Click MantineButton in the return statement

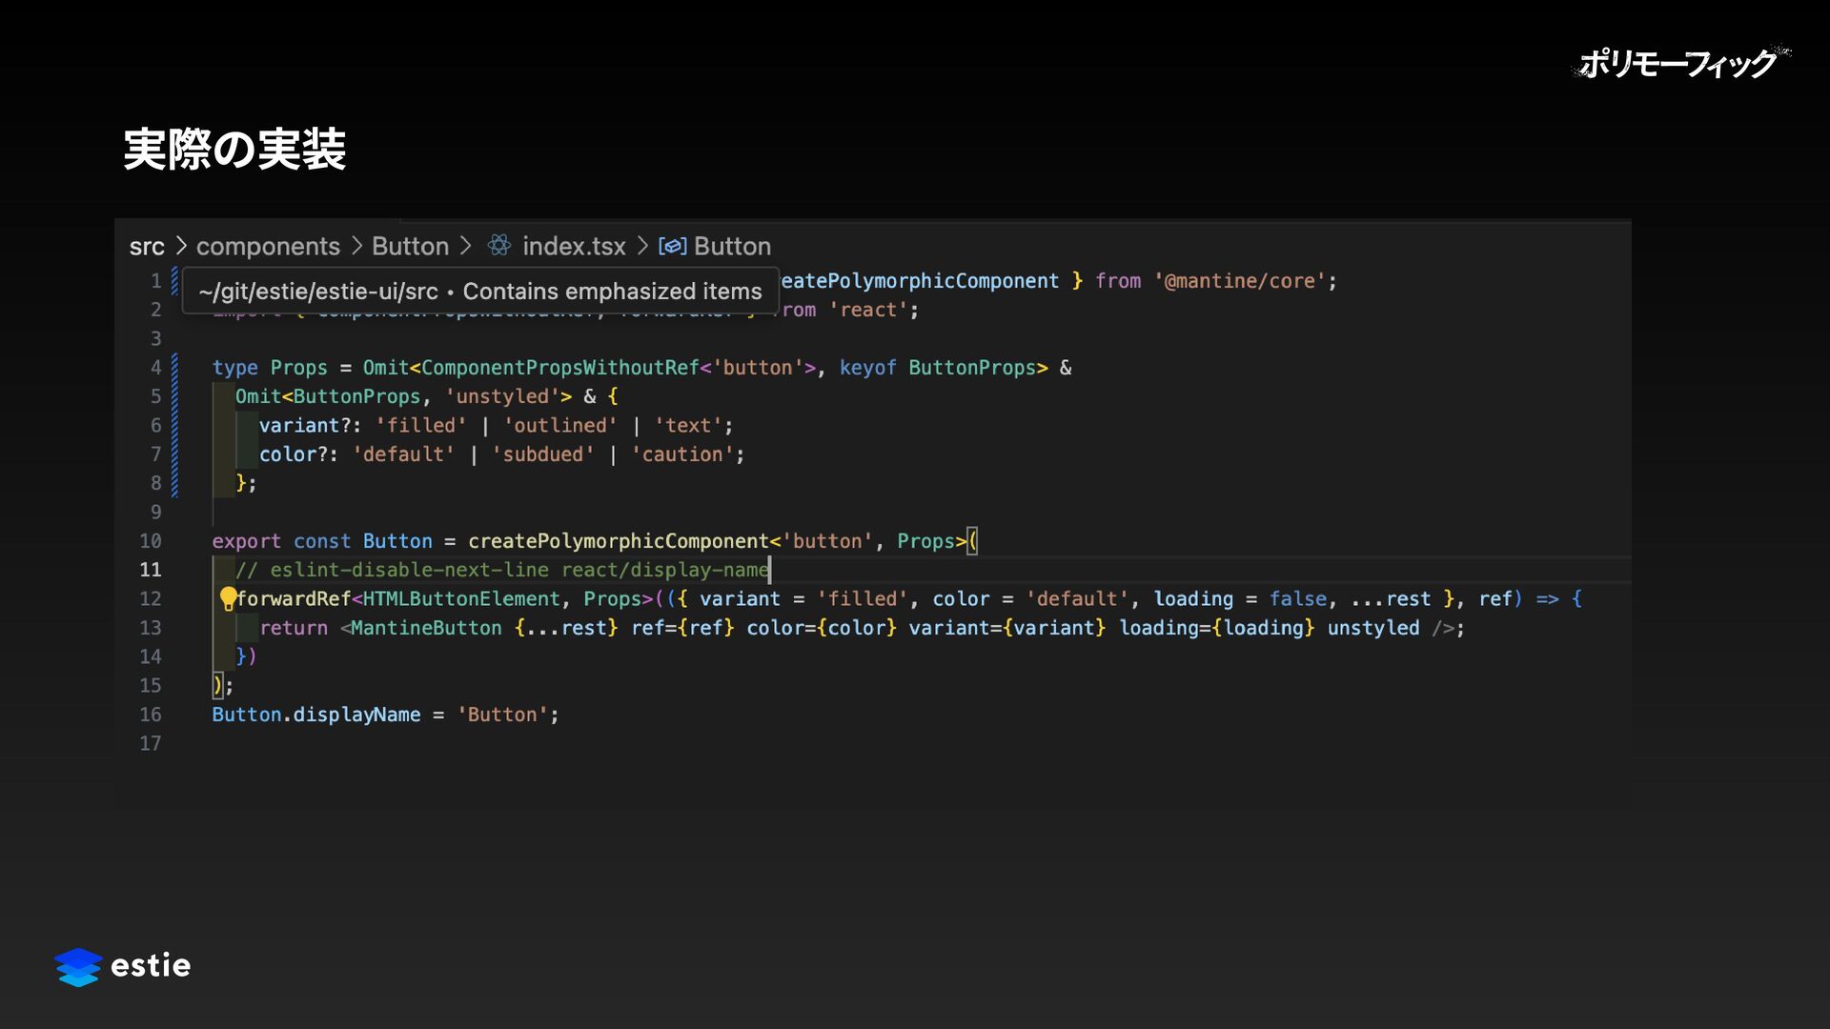coord(426,628)
